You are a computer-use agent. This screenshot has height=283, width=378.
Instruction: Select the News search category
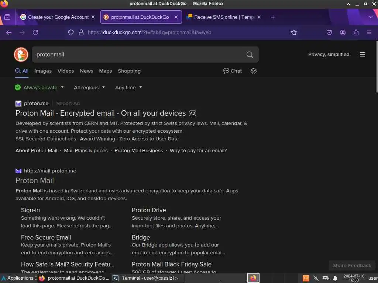click(86, 71)
